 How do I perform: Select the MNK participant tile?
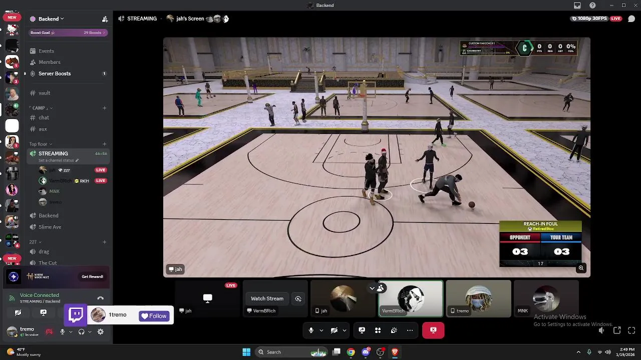pyautogui.click(x=546, y=298)
